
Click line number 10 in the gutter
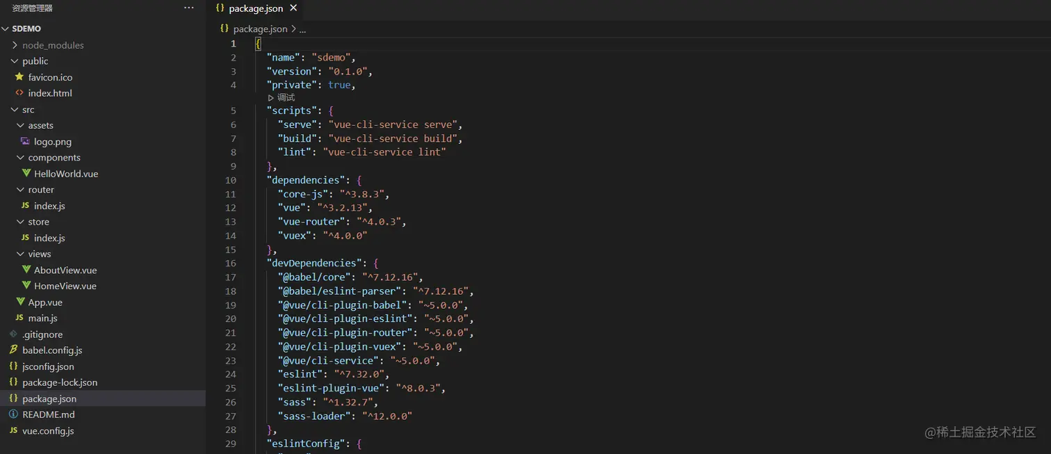pos(231,180)
